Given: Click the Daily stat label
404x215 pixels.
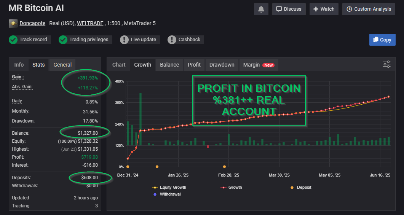Looking at the screenshot, I should point(17,101).
